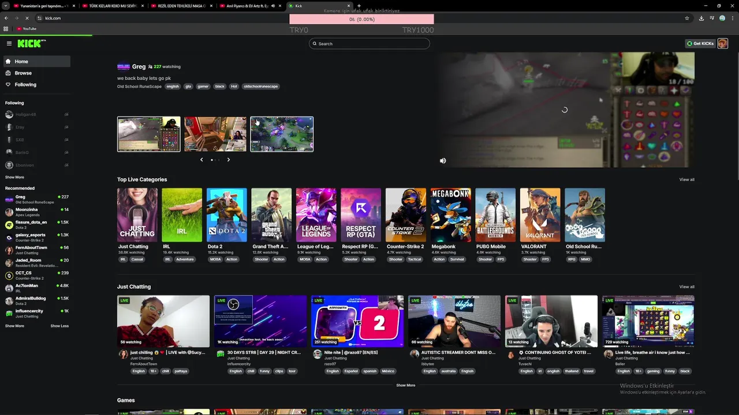The height and width of the screenshot is (415, 739).
Task: Open the ibbytee channel name link
Action: pyautogui.click(x=427, y=364)
